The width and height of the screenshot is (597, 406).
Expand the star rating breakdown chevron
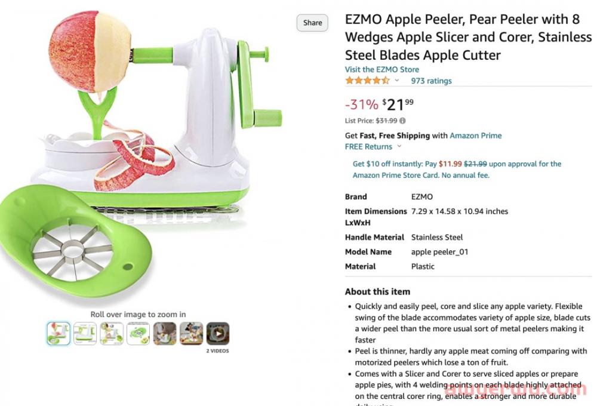pos(396,81)
